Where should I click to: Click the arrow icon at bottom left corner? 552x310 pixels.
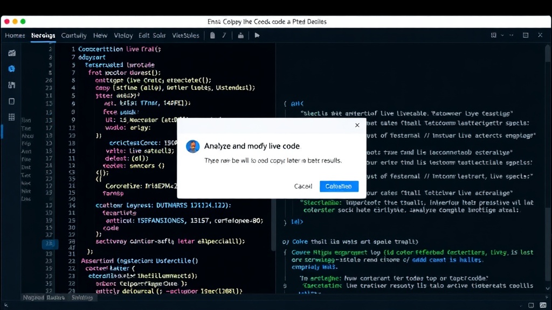coord(6,305)
